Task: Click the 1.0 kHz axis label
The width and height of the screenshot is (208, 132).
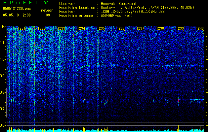Action: click(3, 60)
